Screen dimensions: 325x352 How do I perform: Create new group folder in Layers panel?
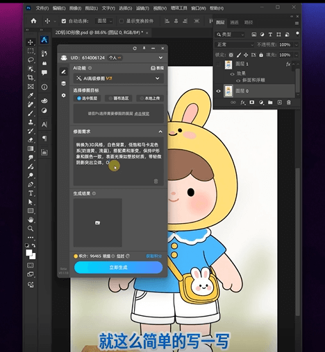coord(270,103)
